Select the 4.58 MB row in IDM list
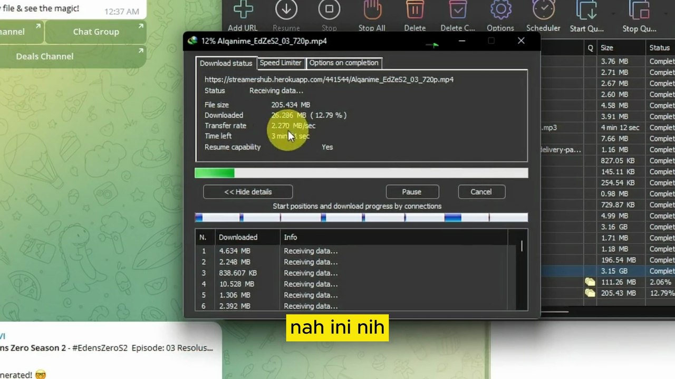The image size is (675, 379). tap(609, 106)
